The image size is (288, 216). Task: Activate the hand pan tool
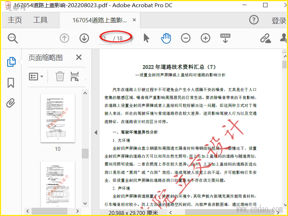pos(166,38)
